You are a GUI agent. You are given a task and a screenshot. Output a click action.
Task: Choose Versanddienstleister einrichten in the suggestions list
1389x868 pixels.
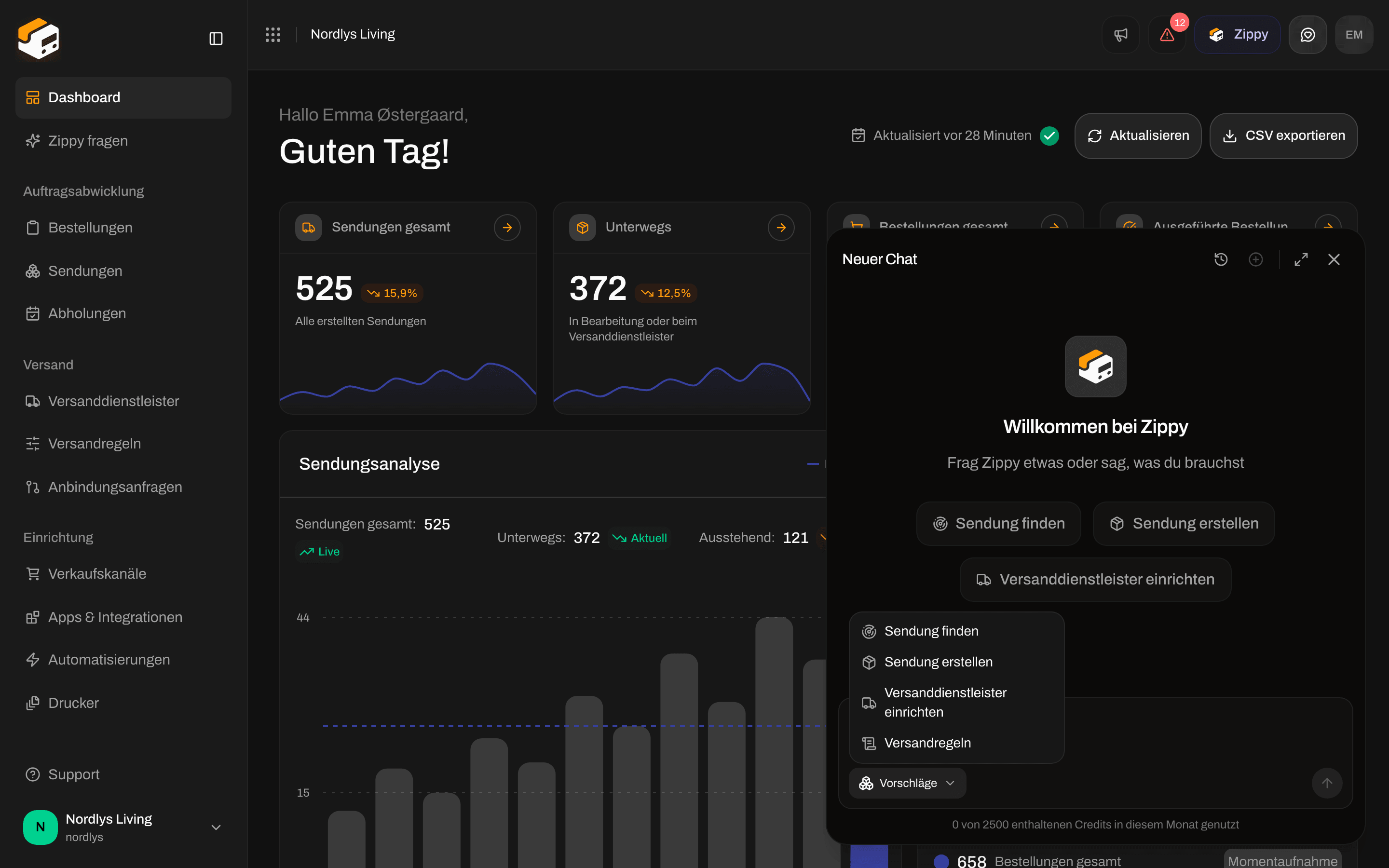tap(956, 702)
